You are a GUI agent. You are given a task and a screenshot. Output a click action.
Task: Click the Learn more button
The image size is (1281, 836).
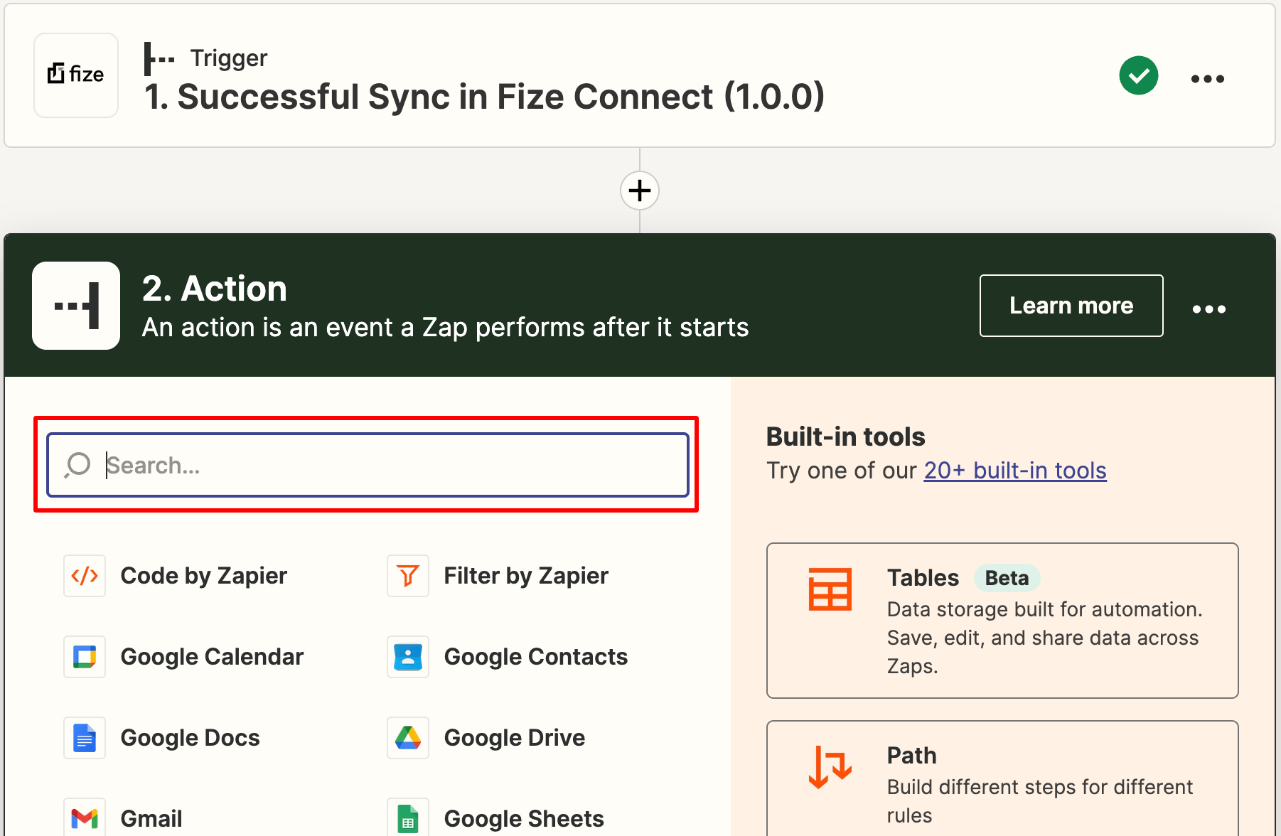pyautogui.click(x=1071, y=306)
